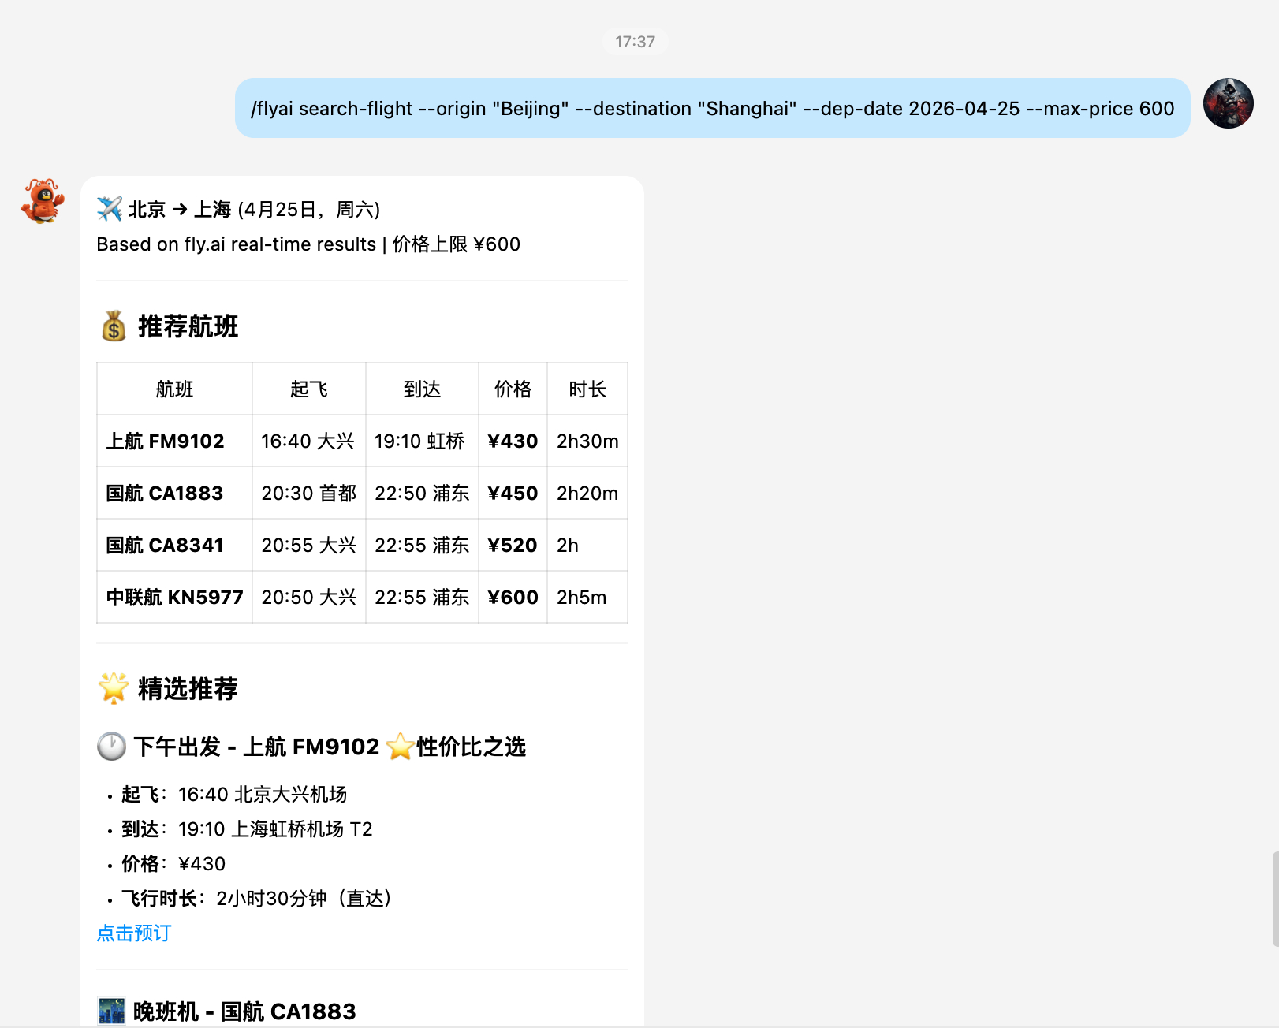Viewport: 1279px width, 1028px height.
Task: Select the 中联航 KN5977 table cell
Action: (x=174, y=597)
